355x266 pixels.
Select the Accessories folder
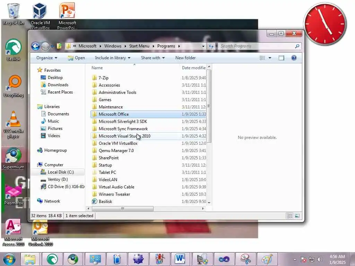(148, 85)
